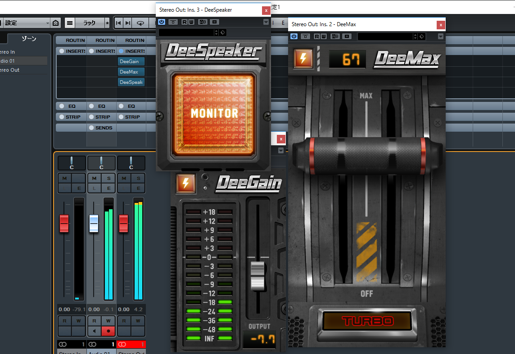Image resolution: width=515 pixels, height=354 pixels.
Task: Mute the Stereo Out channel
Action: click(x=124, y=178)
